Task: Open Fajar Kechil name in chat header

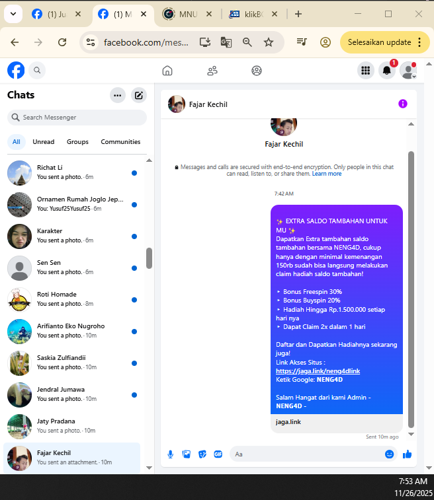Action: (x=208, y=104)
